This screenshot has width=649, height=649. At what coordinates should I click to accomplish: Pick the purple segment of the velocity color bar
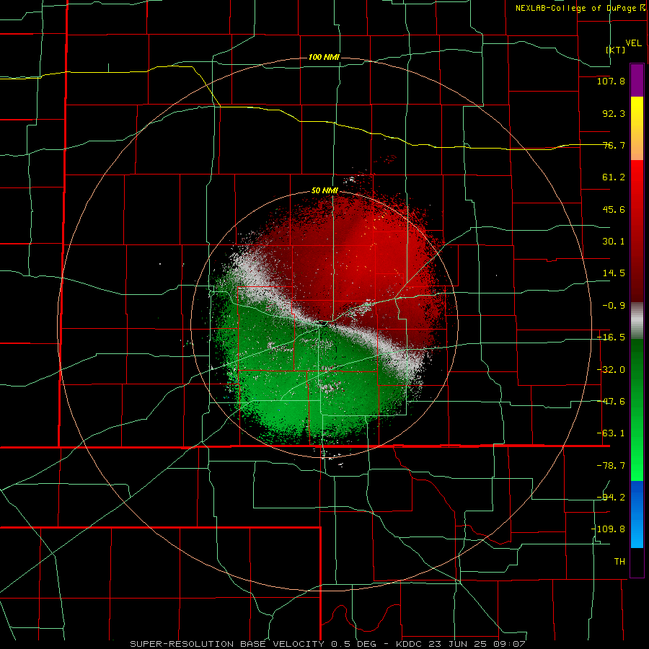coord(637,80)
